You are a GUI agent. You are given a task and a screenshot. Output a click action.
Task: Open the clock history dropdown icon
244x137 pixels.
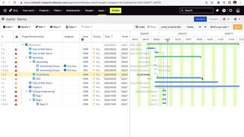tap(226, 19)
